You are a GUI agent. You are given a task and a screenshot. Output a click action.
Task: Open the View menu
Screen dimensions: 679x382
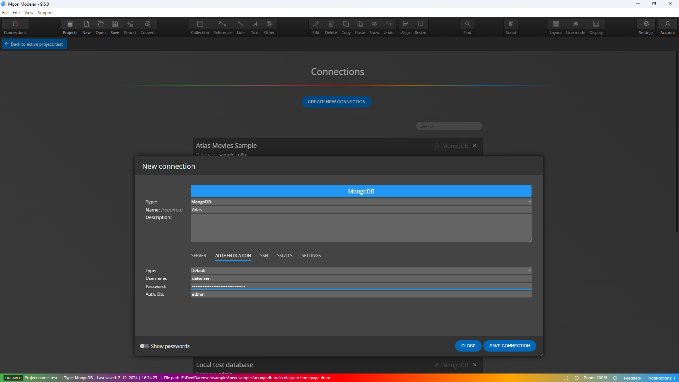coord(29,13)
